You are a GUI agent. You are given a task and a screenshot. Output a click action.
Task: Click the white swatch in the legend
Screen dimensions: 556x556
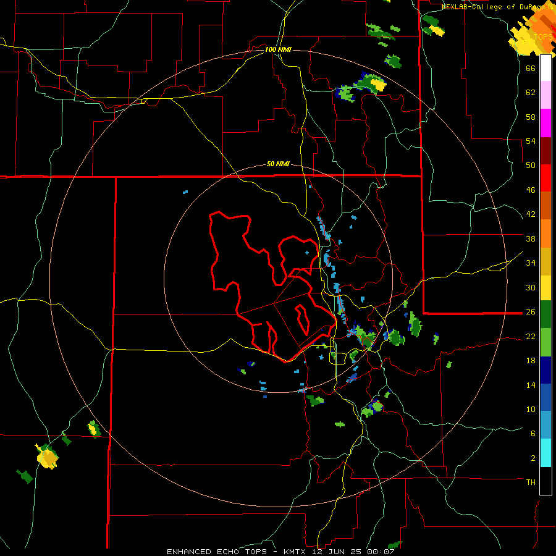tap(545, 68)
